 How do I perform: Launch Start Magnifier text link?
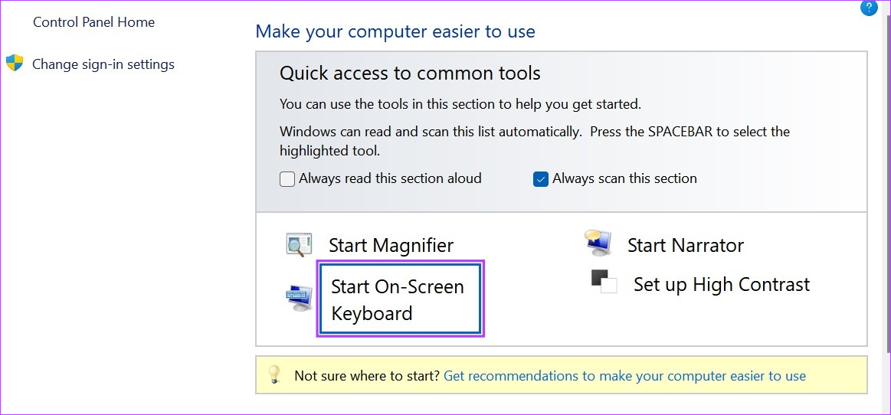[x=391, y=245]
